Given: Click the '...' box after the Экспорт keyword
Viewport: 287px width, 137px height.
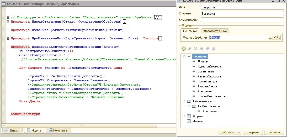Looking at the screenshot, I should [160, 38].
